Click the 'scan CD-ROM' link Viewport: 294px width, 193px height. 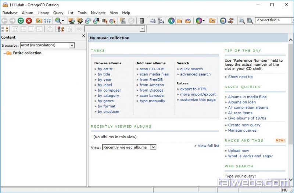pos(152,69)
